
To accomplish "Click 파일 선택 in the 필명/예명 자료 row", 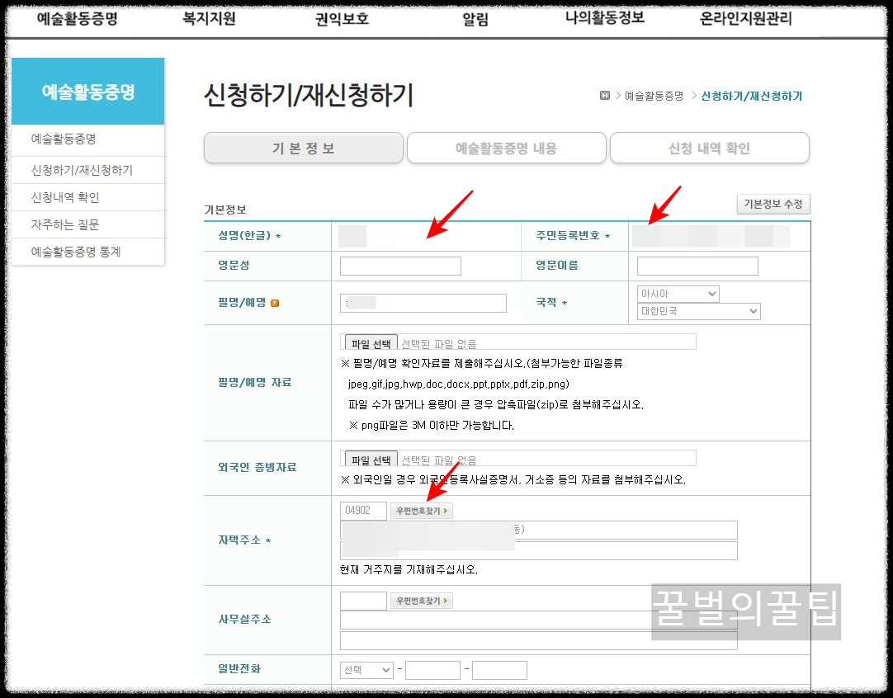I will [370, 342].
